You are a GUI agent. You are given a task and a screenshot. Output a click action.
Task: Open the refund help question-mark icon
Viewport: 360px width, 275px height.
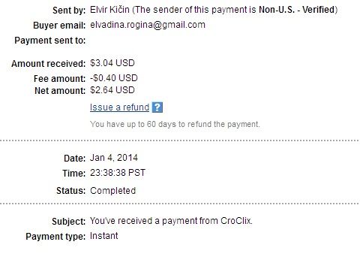click(157, 107)
